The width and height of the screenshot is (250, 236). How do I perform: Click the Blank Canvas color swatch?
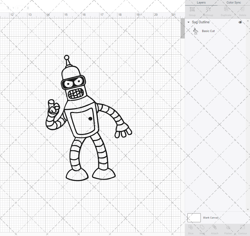[194, 217]
